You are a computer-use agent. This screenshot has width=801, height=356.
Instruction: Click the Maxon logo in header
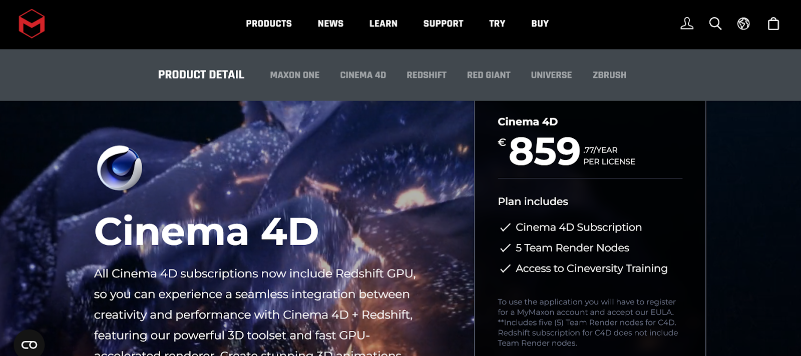click(32, 23)
